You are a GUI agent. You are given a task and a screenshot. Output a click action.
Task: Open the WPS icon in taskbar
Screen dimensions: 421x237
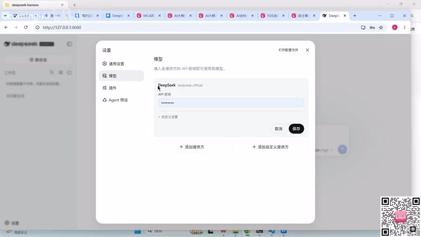pos(223,231)
